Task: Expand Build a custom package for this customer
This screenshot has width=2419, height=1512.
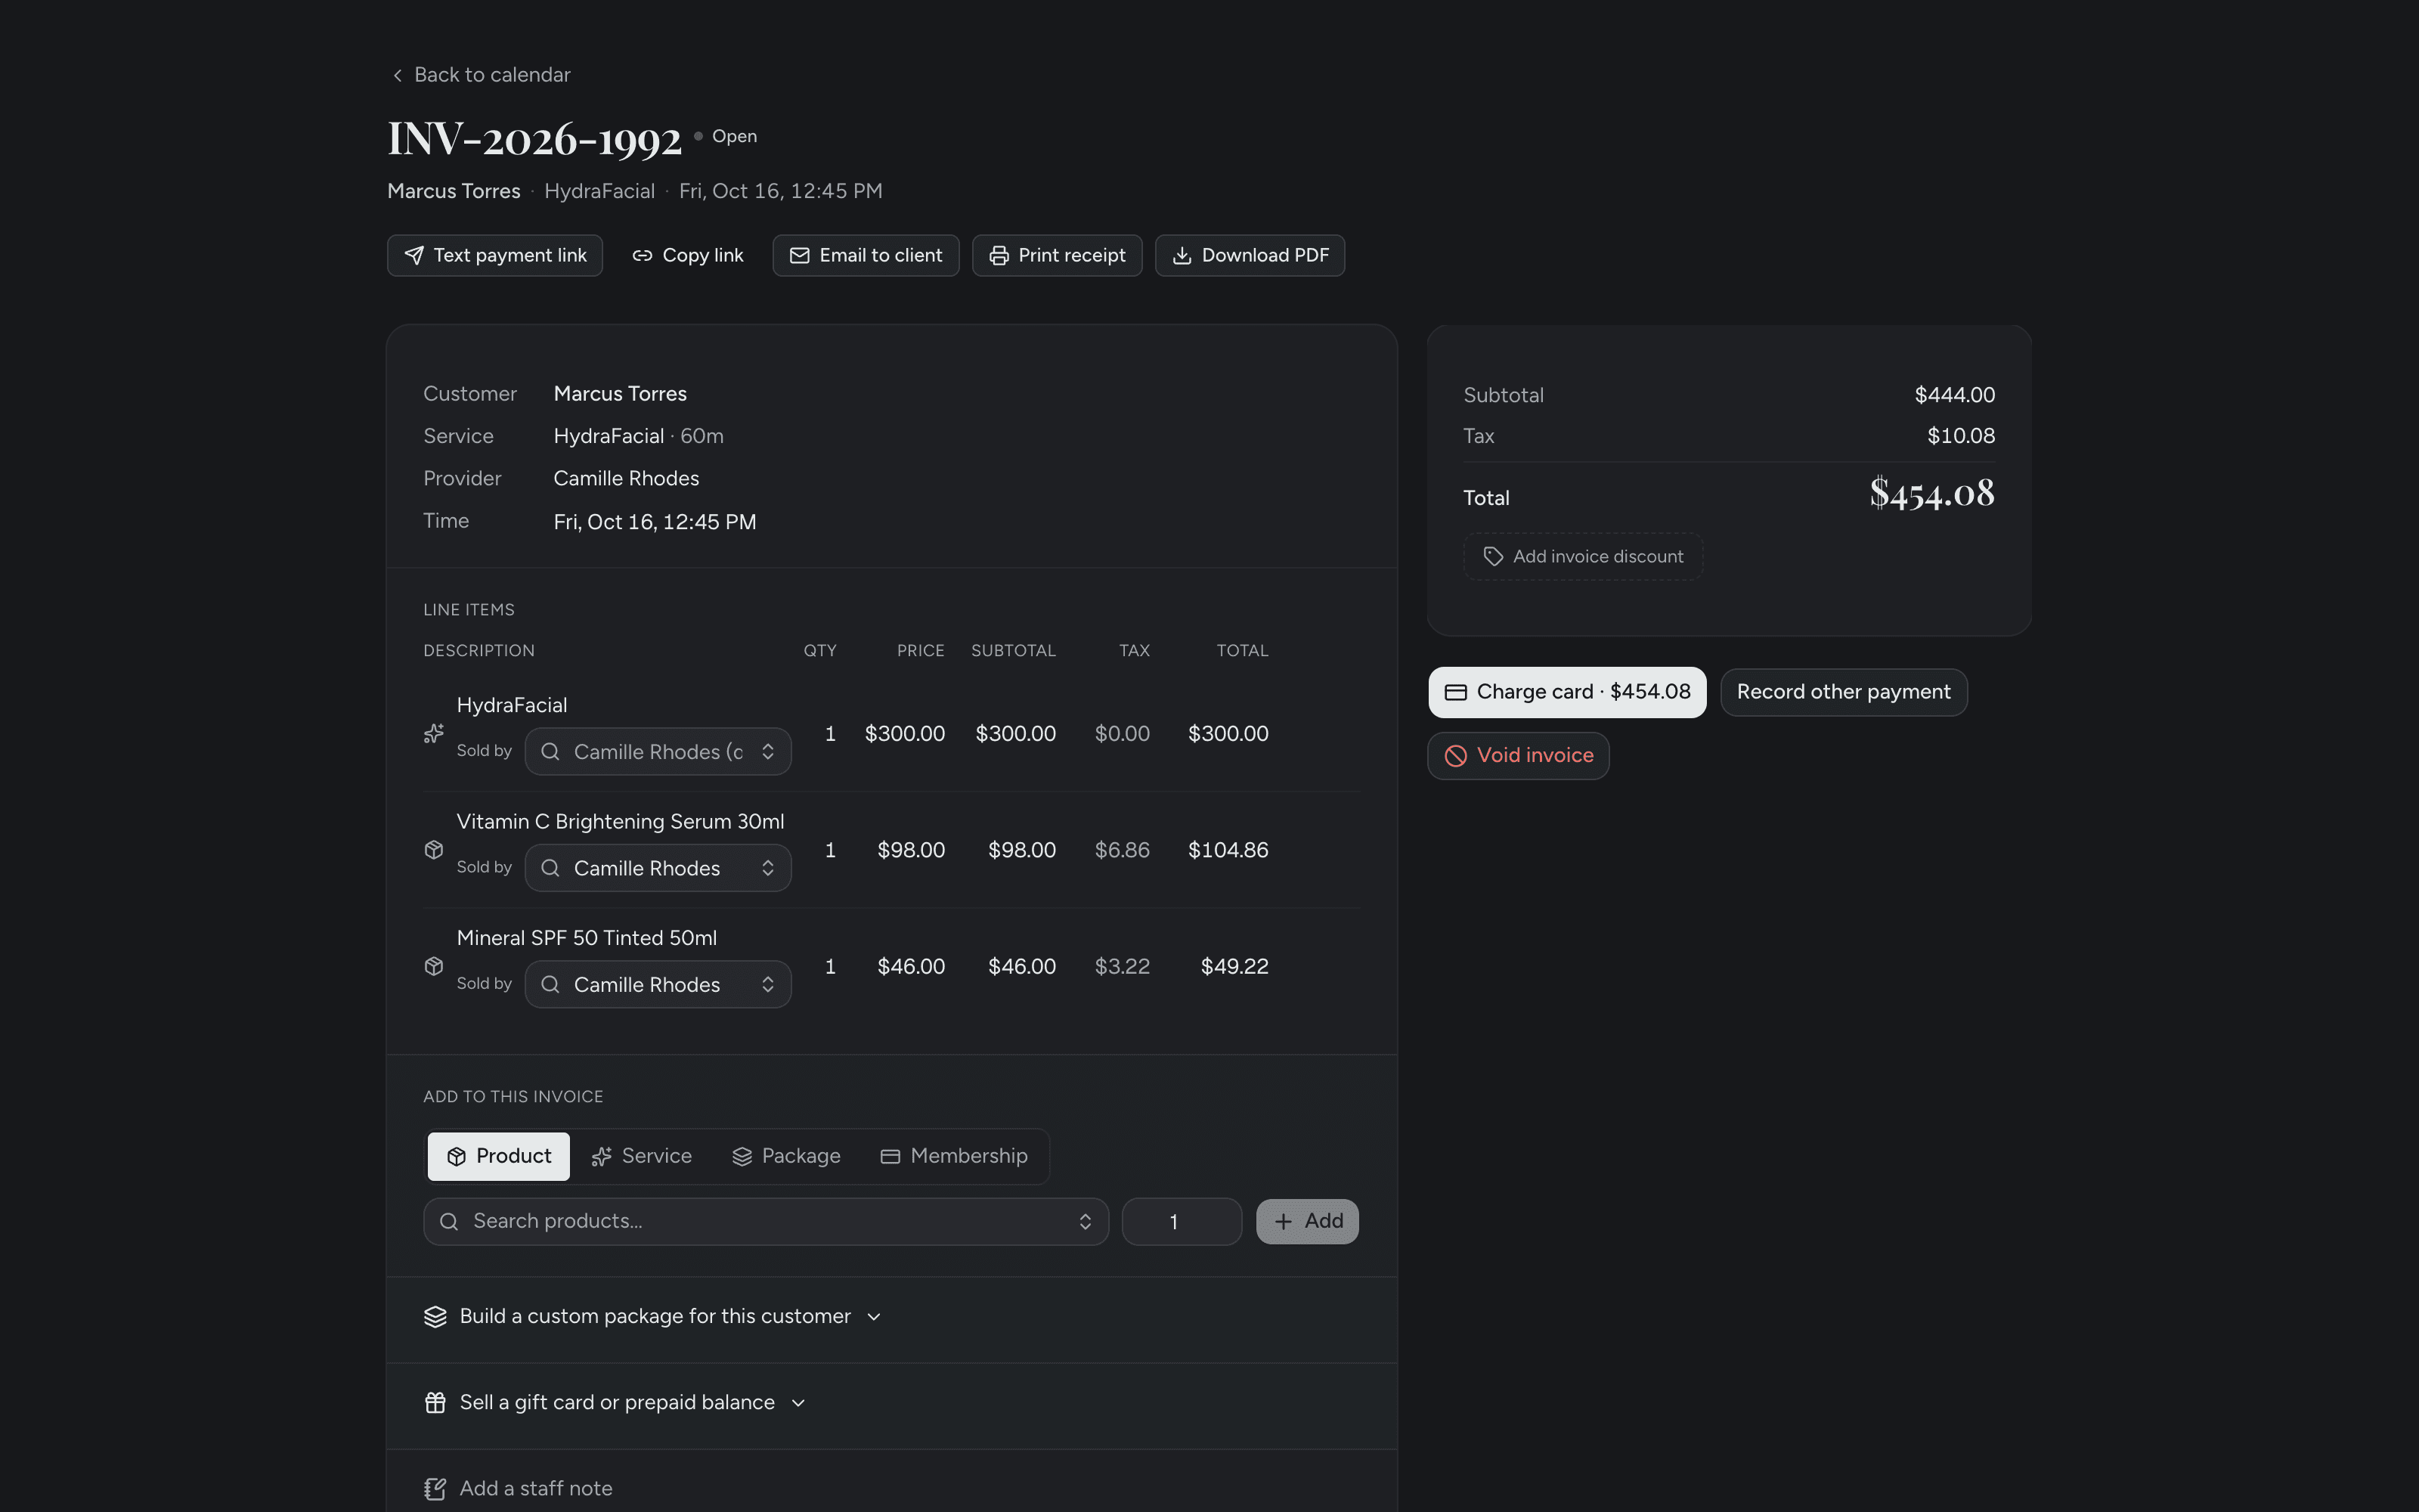Action: (x=654, y=1317)
